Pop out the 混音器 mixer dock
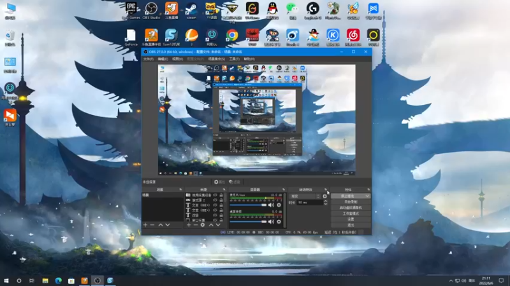The image size is (510, 286). 283,189
